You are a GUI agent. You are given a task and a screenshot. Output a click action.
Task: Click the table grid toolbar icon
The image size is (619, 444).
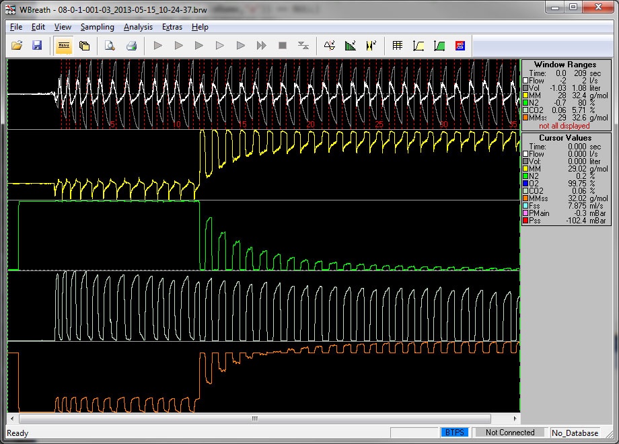pos(398,46)
